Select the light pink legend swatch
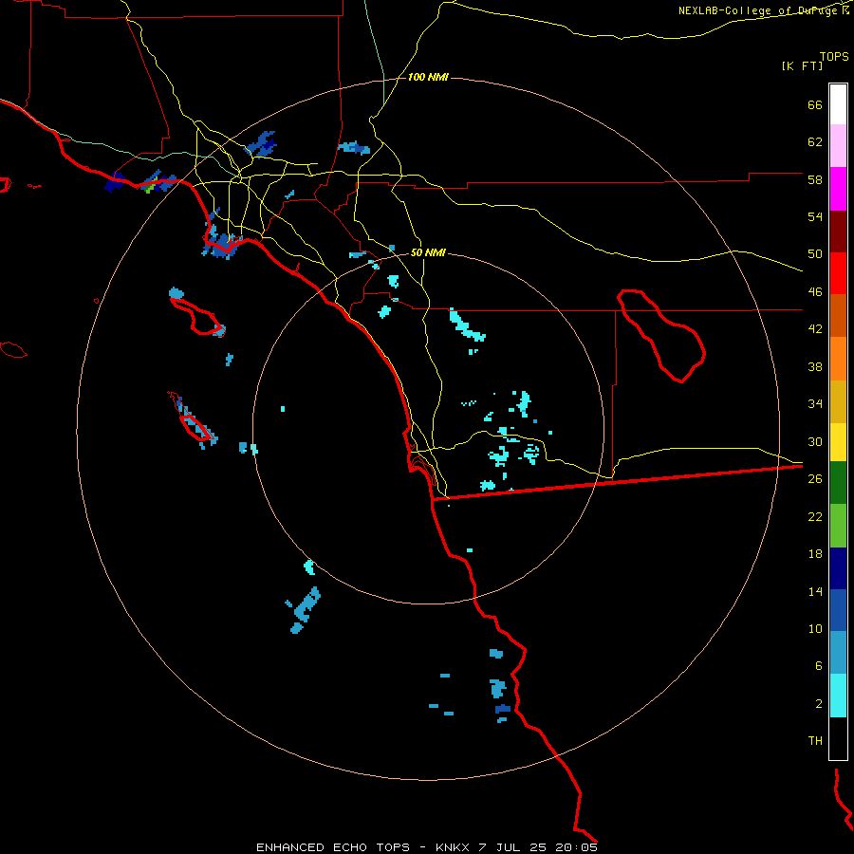854x854 pixels. click(838, 145)
